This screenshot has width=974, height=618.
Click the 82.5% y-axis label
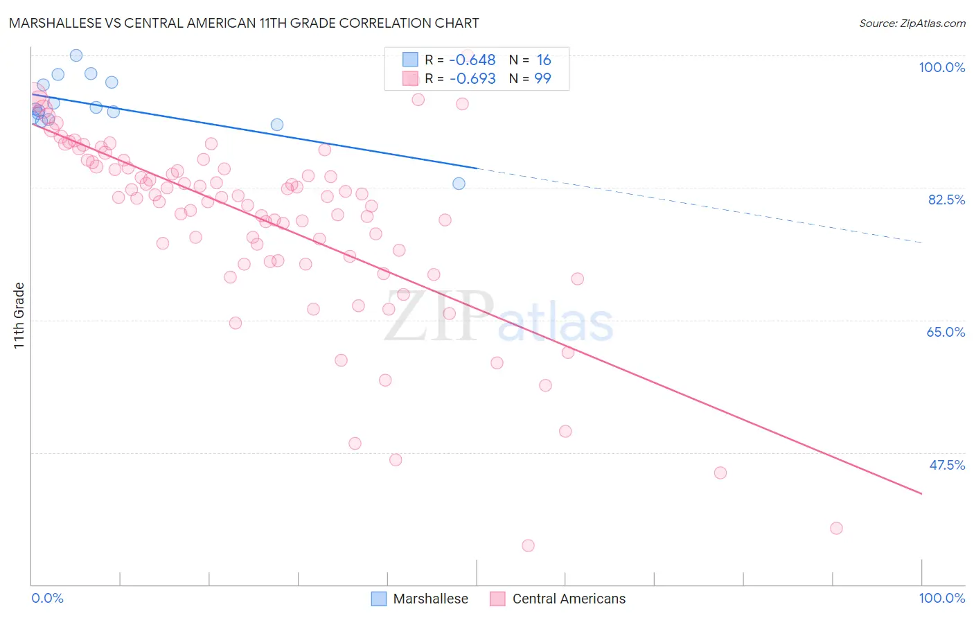pyautogui.click(x=946, y=200)
